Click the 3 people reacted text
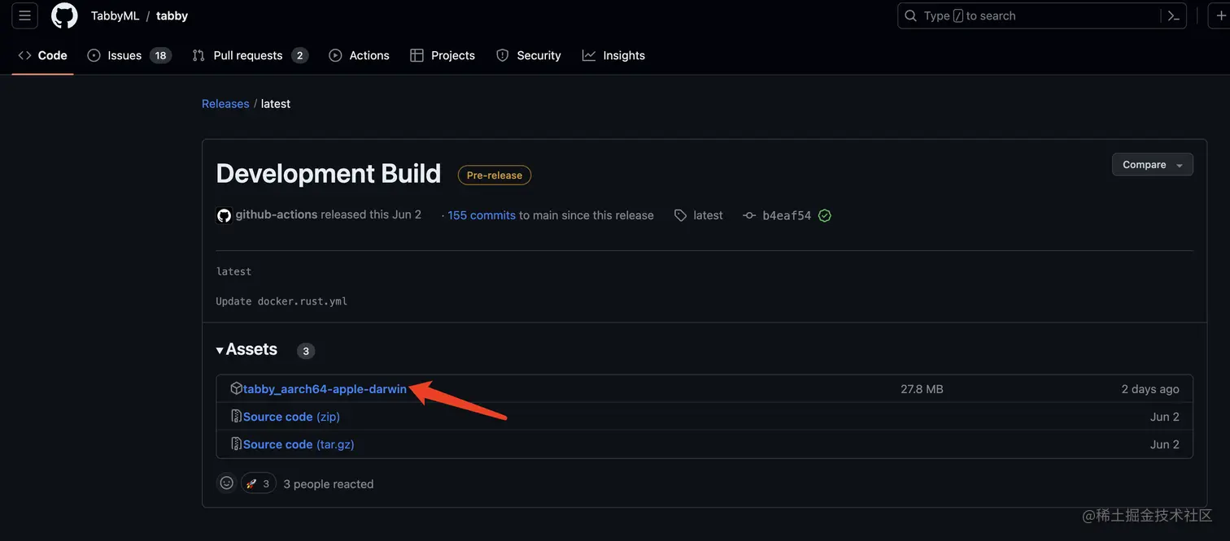 coord(329,484)
